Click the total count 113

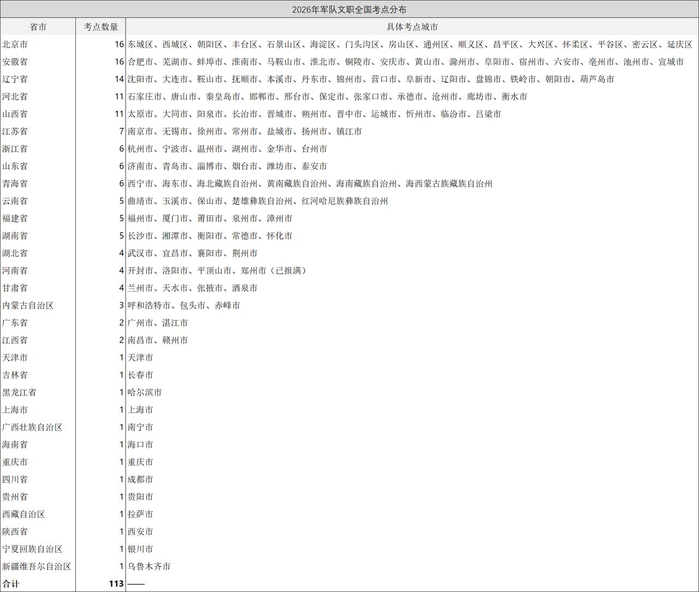tap(116, 584)
